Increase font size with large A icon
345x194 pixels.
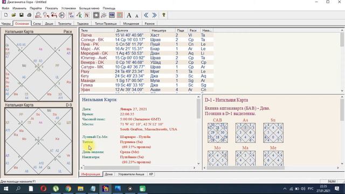click(x=129, y=15)
